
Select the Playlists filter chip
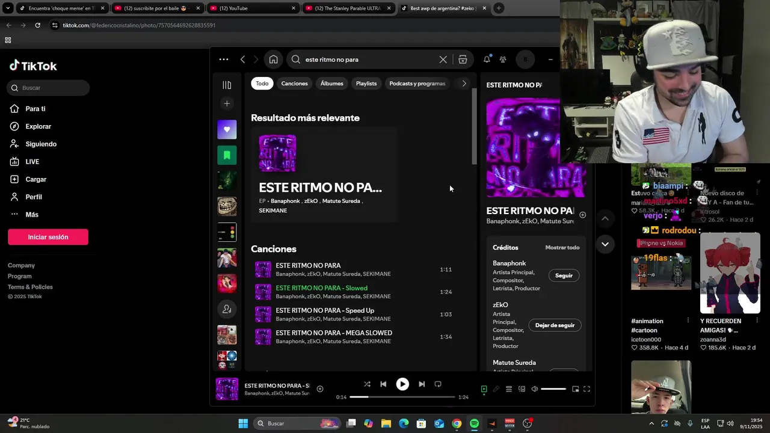coord(366,84)
